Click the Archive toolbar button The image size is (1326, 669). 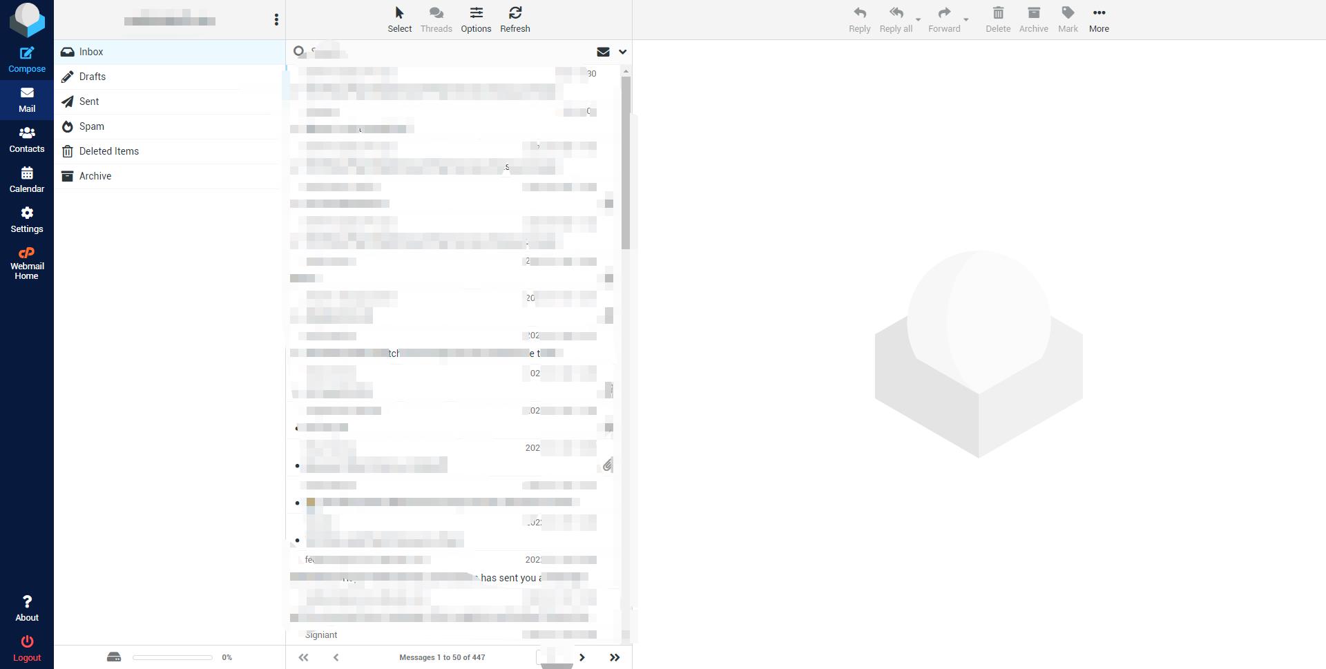click(1034, 20)
